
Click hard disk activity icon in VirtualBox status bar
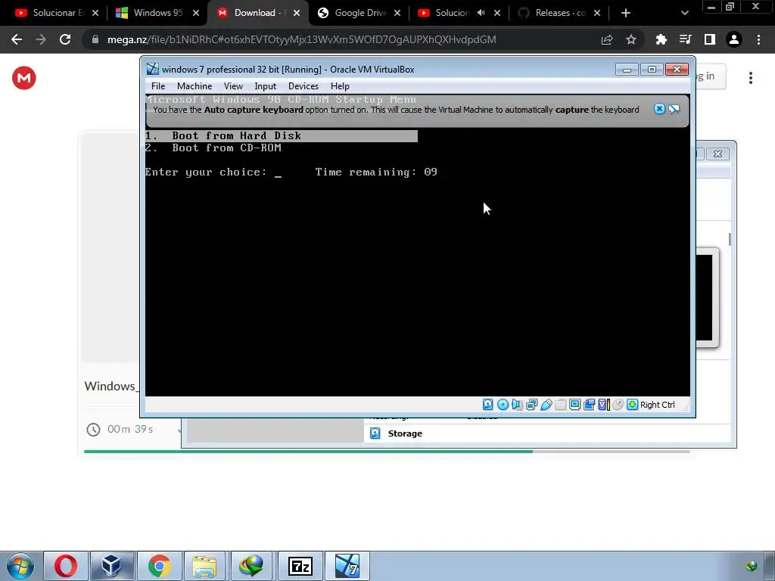[488, 405]
